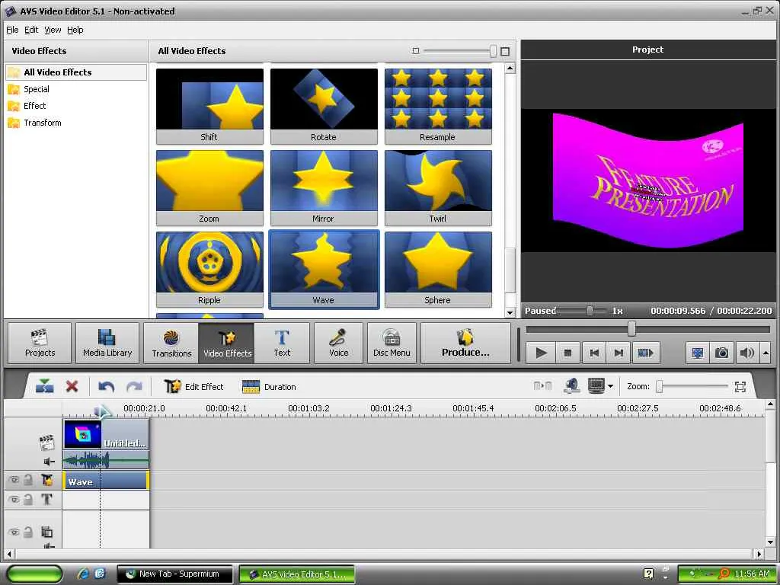Click the Duration button
Image resolution: width=780 pixels, height=585 pixels.
(269, 386)
